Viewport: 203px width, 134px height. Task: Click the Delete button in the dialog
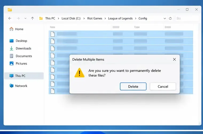click(x=133, y=87)
